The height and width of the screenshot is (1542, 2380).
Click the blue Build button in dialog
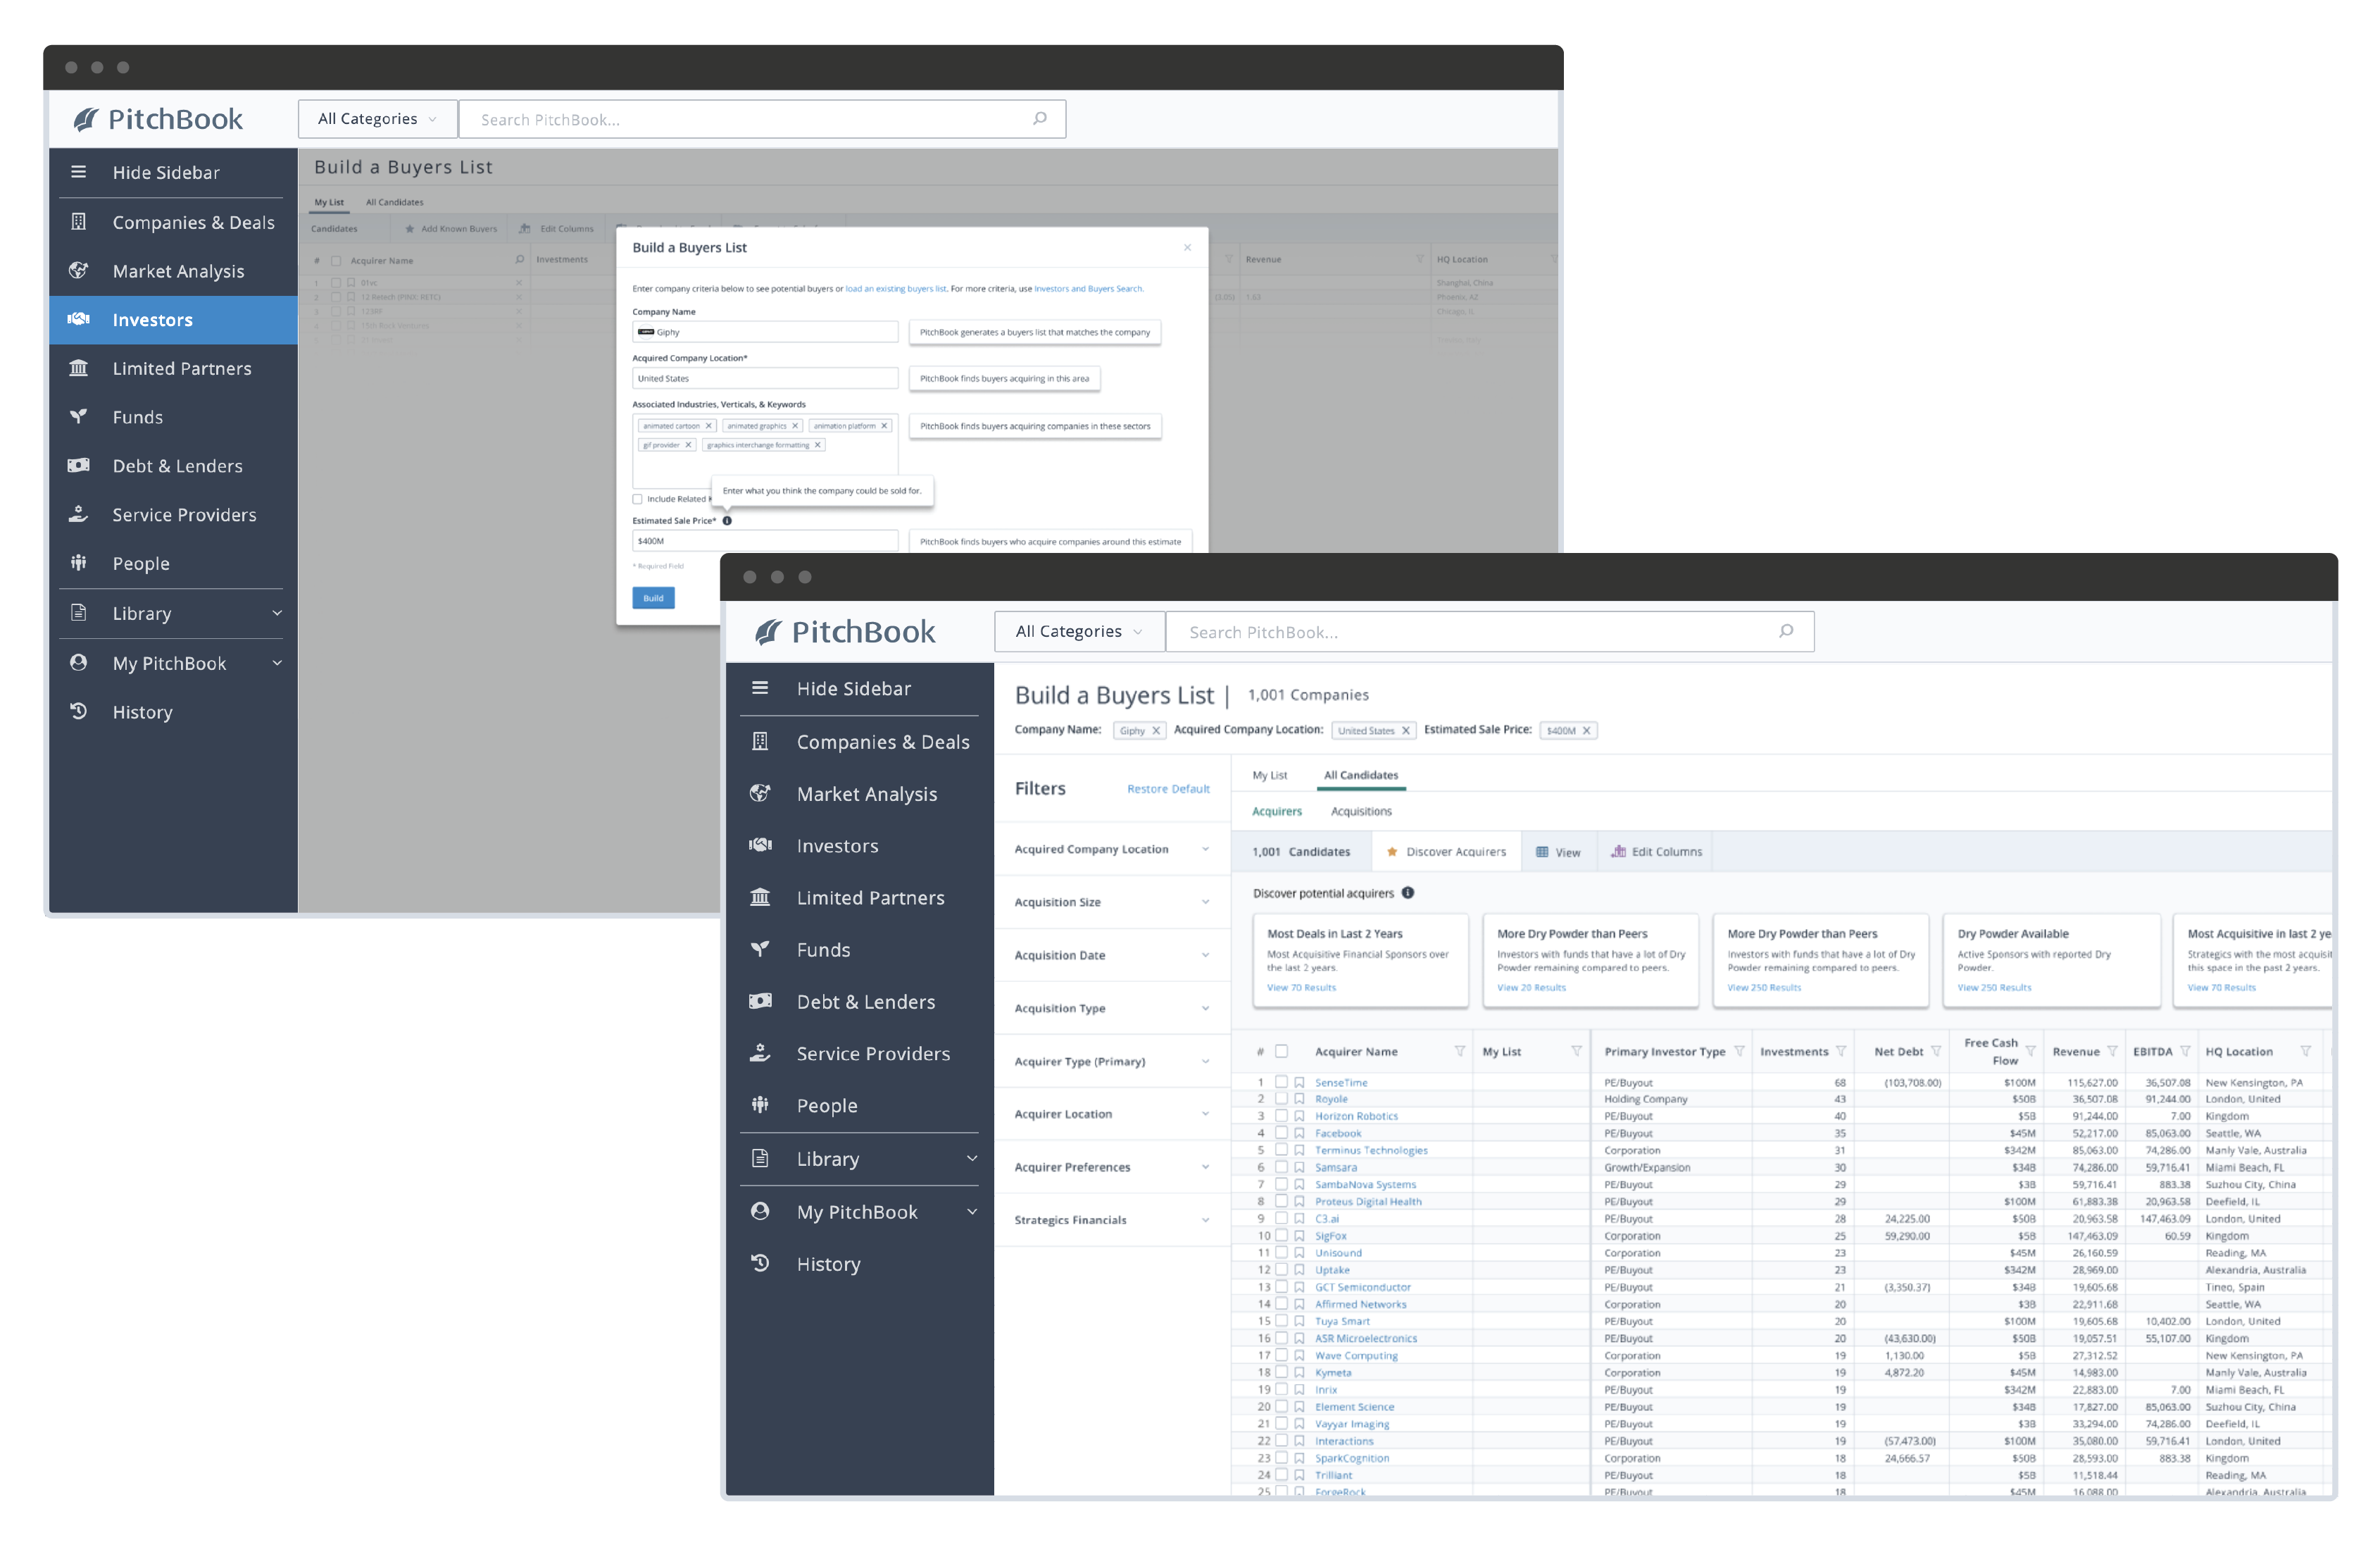click(x=653, y=597)
